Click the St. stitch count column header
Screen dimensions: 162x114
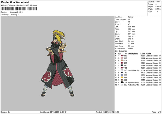[126, 53]
